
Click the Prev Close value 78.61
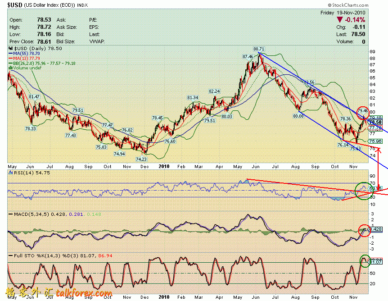click(x=44, y=41)
